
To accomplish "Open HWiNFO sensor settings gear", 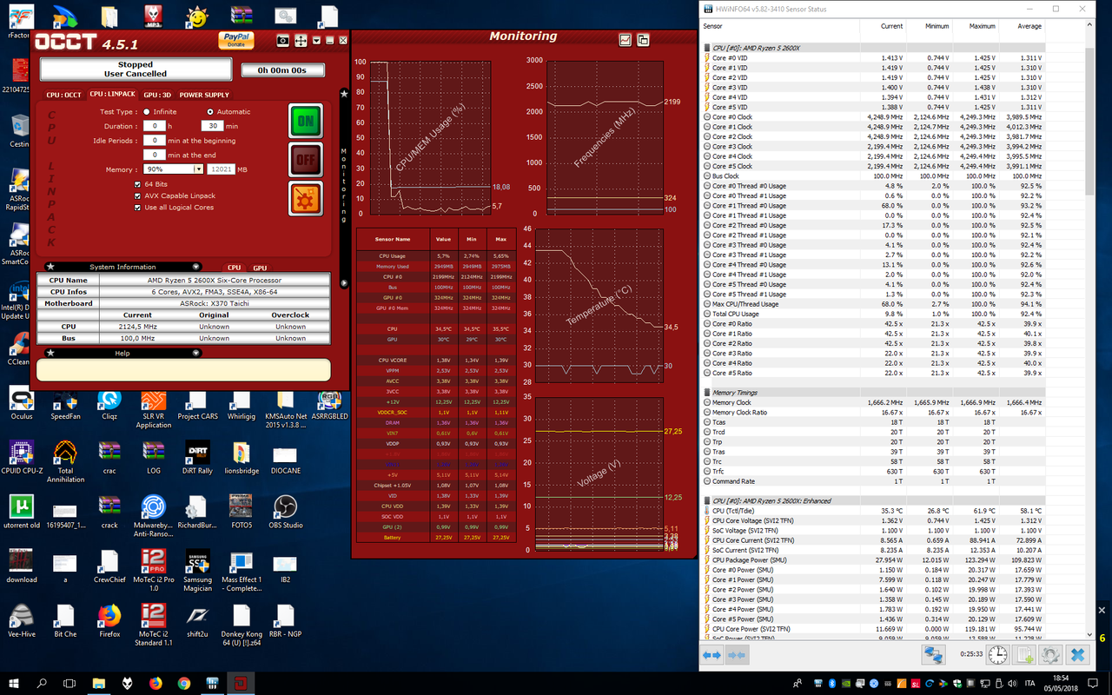I will (1051, 655).
